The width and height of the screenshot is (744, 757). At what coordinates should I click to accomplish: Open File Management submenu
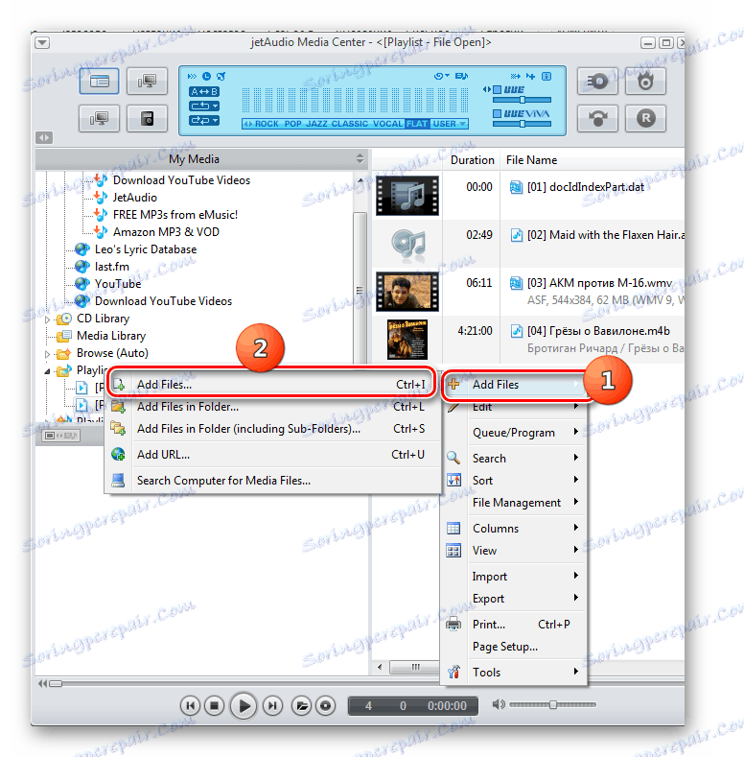[x=514, y=503]
